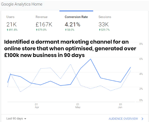Click the 01 Jun axis label
Screen dimensions: 149x122
click(120, 106)
